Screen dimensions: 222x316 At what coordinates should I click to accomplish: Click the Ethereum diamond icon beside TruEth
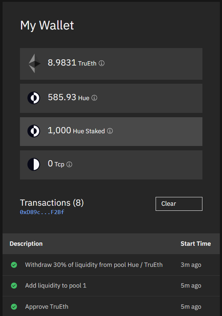(34, 64)
